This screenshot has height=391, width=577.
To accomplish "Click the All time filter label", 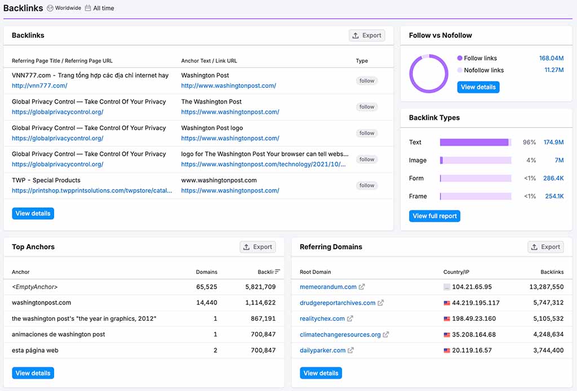I will [x=104, y=8].
